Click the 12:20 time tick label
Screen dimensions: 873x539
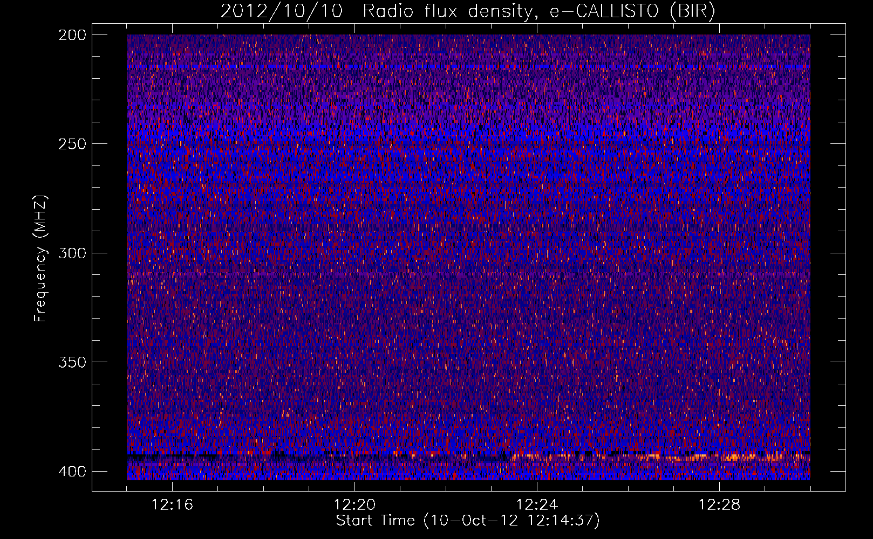click(354, 505)
